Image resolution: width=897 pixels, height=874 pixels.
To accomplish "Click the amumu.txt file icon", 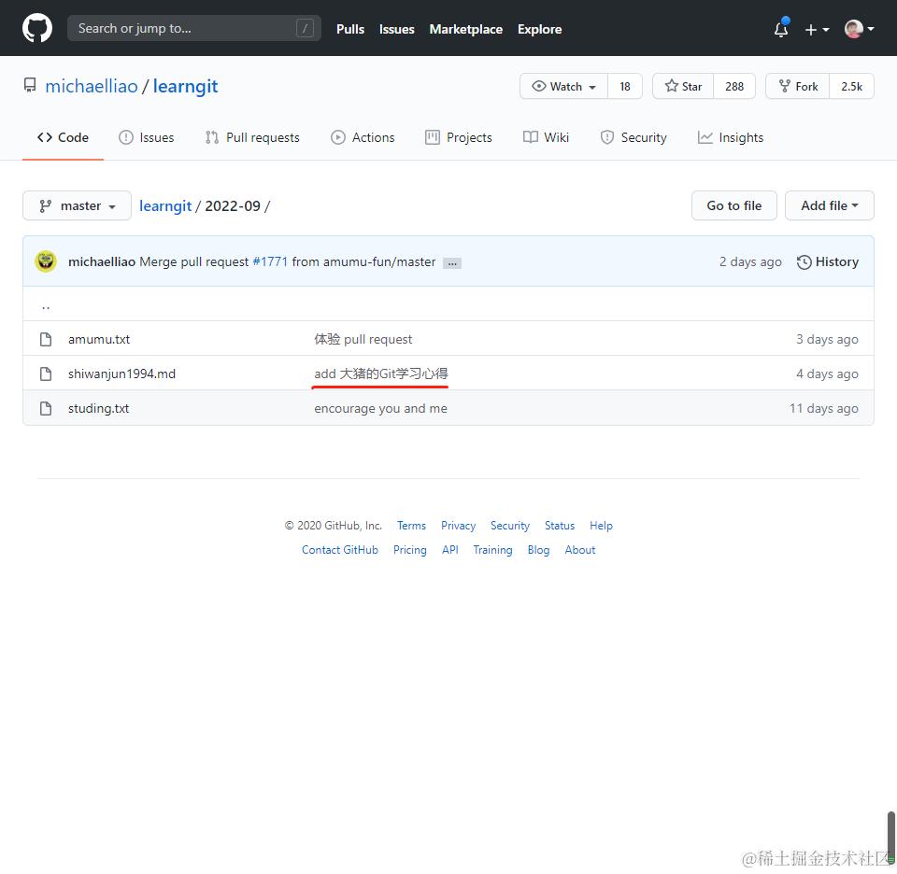I will pos(46,340).
